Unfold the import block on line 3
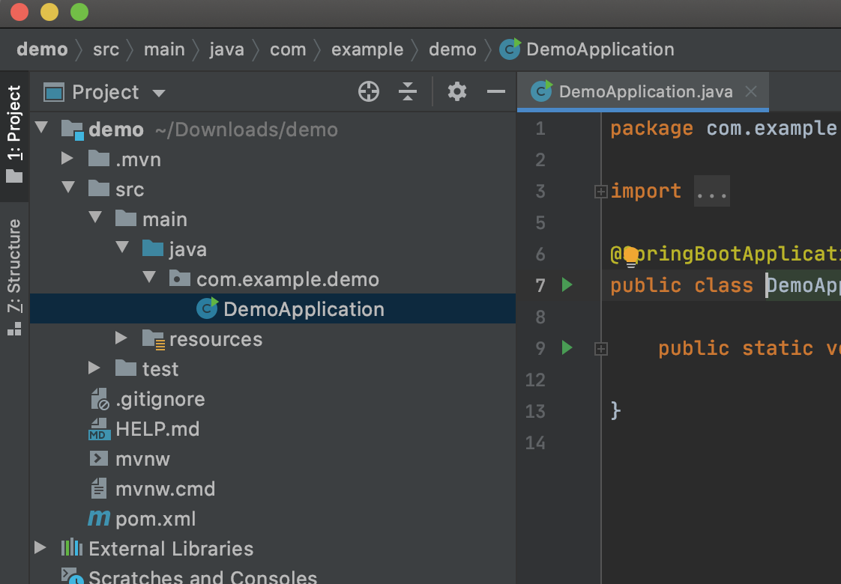 tap(600, 191)
